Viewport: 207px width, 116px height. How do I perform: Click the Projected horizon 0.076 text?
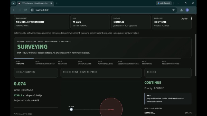pyautogui.click(x=26, y=100)
